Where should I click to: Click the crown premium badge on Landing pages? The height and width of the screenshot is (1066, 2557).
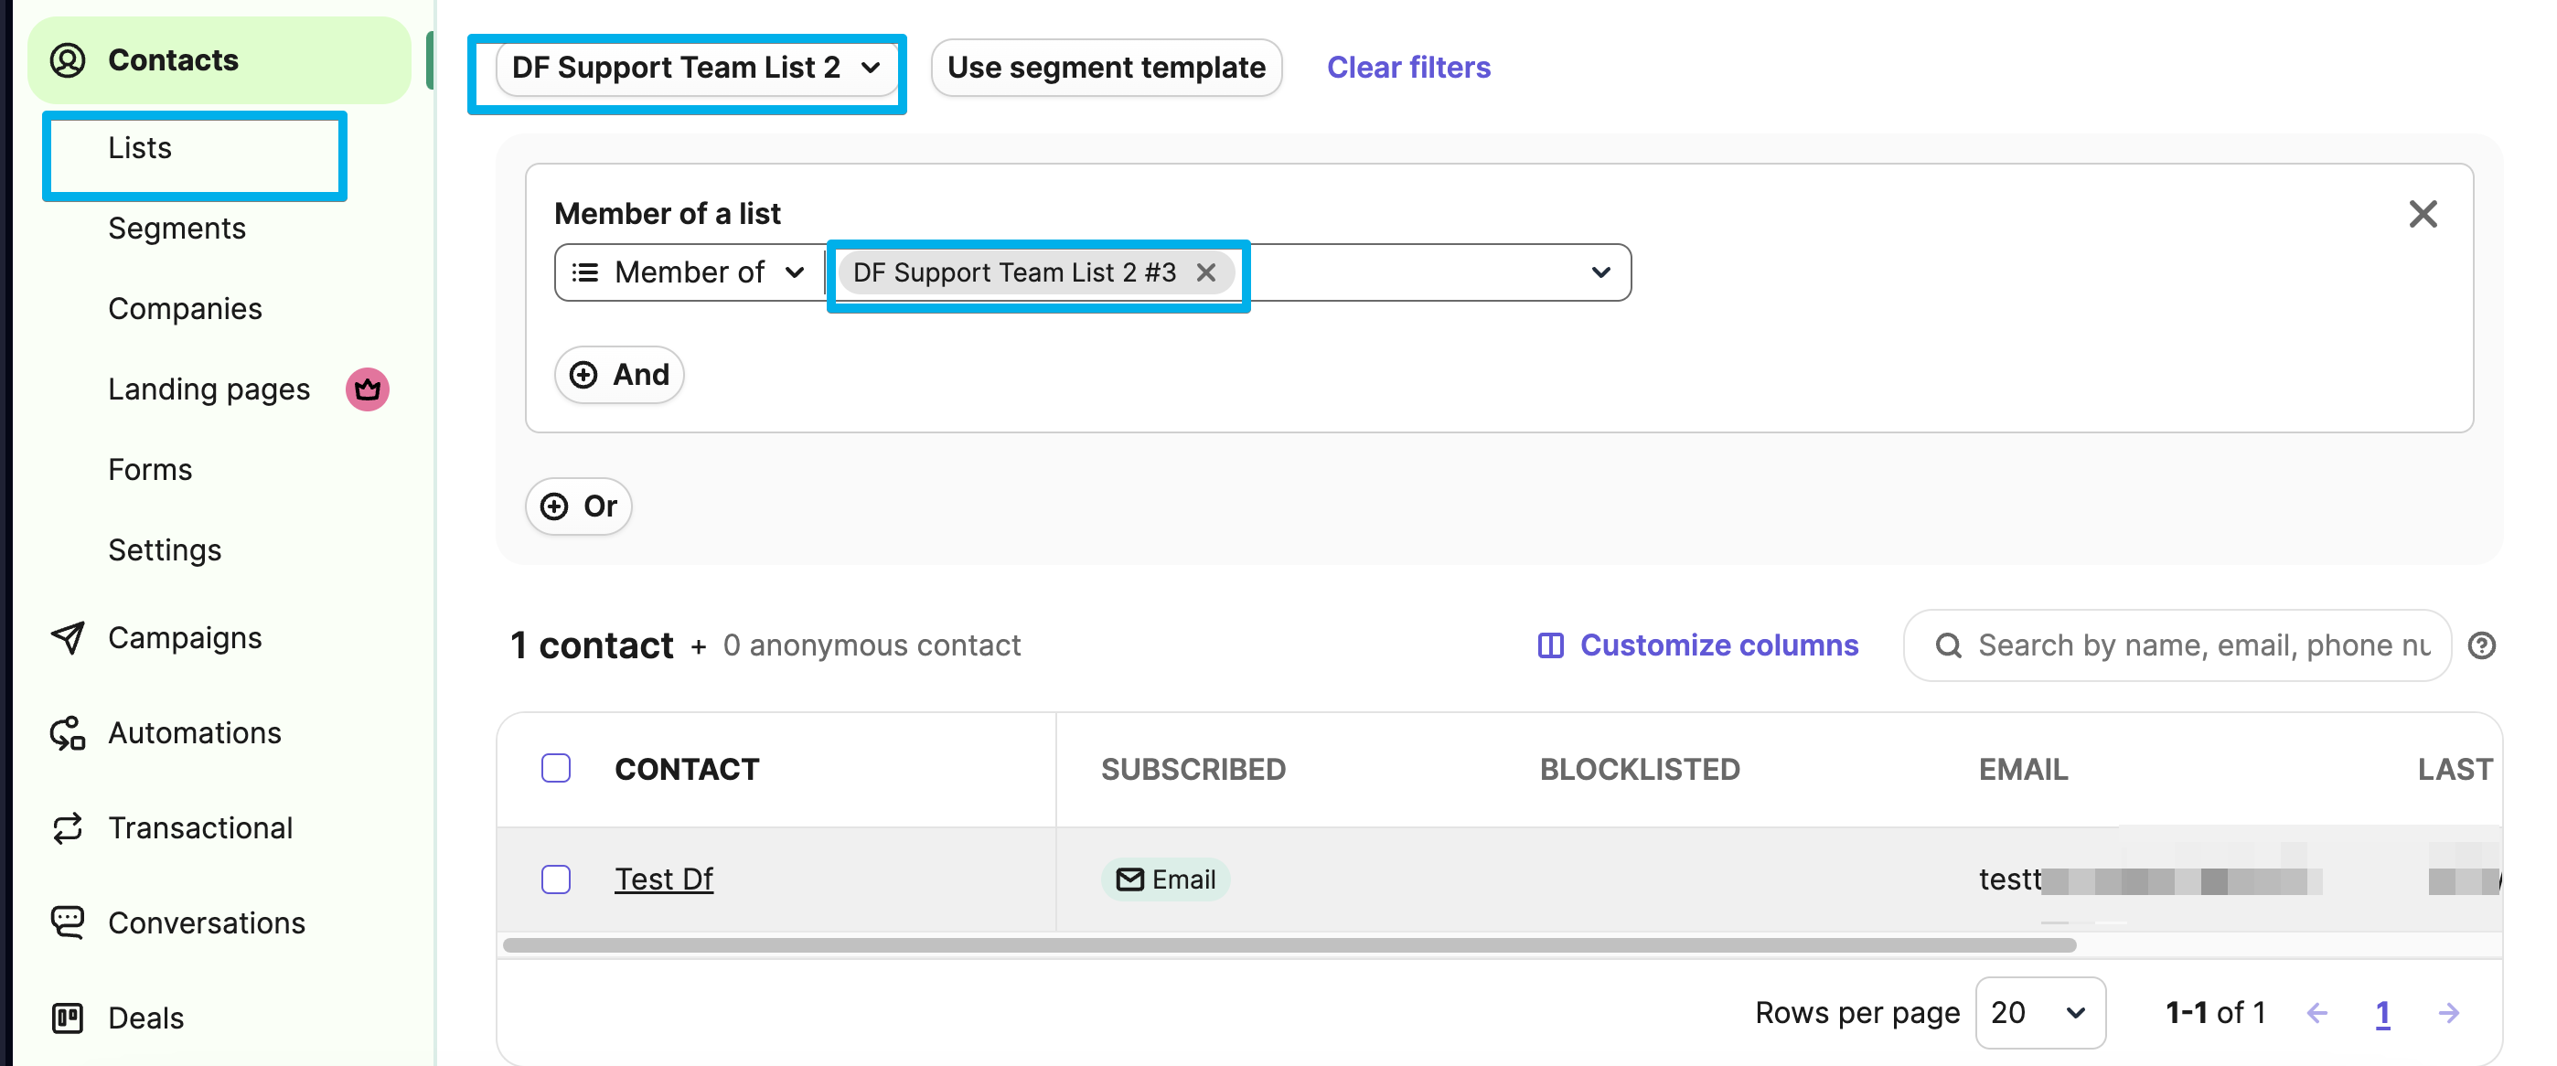pyautogui.click(x=368, y=389)
